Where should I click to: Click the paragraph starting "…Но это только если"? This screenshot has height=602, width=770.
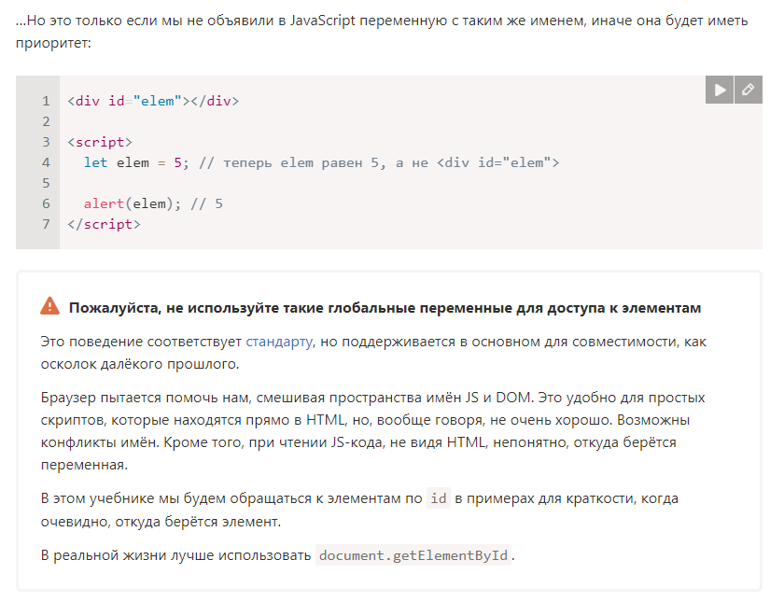pyautogui.click(x=382, y=32)
